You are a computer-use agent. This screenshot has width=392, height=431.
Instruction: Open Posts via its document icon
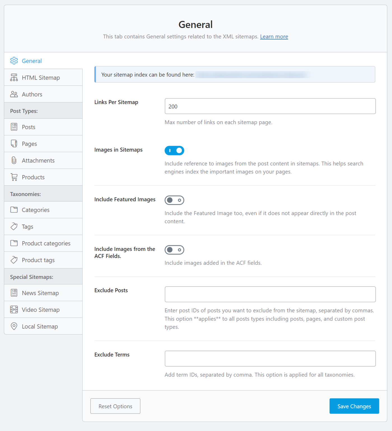(x=14, y=127)
